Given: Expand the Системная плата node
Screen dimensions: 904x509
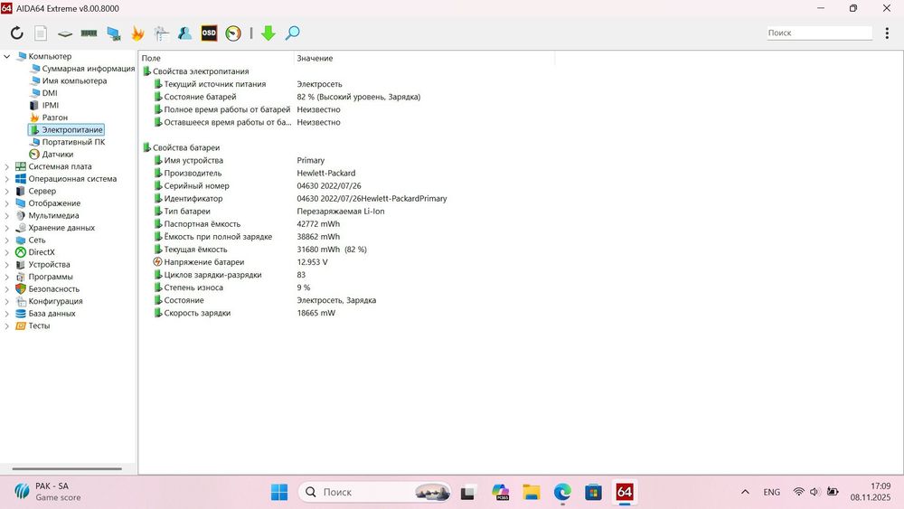Looking at the screenshot, I should (x=7, y=166).
